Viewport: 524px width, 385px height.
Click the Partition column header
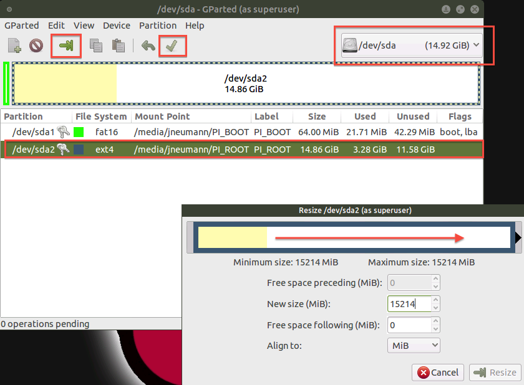36,116
